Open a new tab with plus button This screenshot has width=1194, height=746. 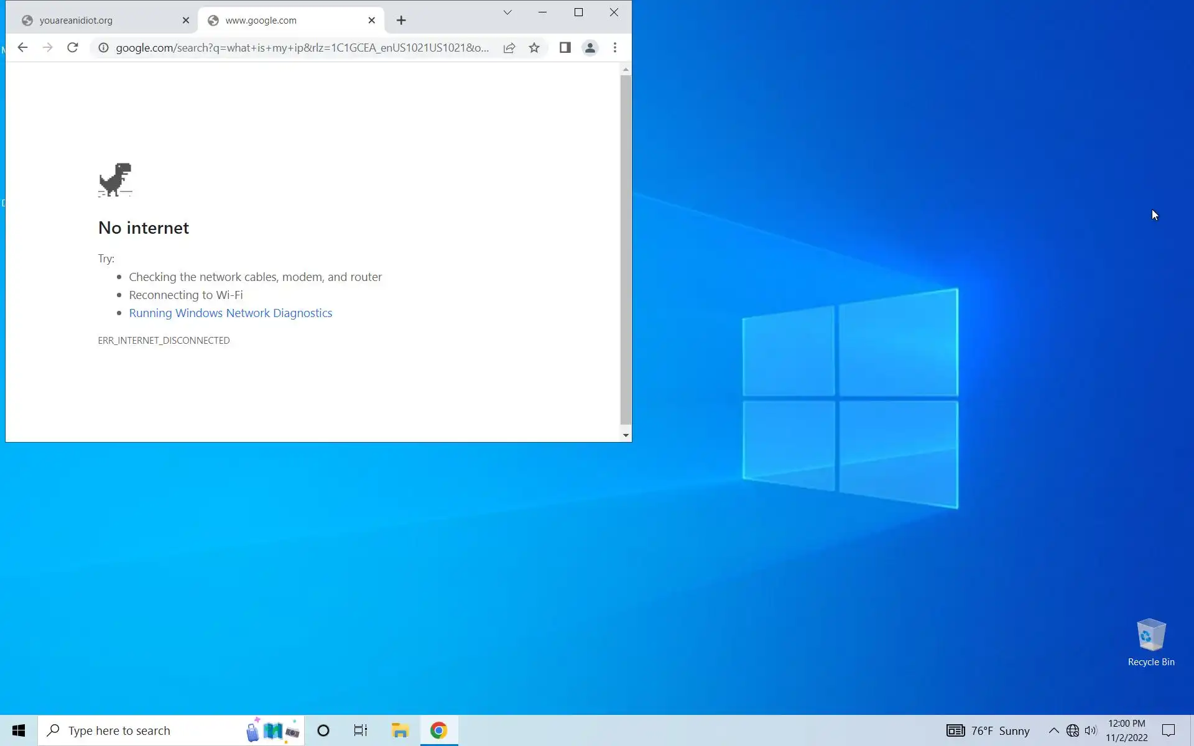tap(401, 21)
